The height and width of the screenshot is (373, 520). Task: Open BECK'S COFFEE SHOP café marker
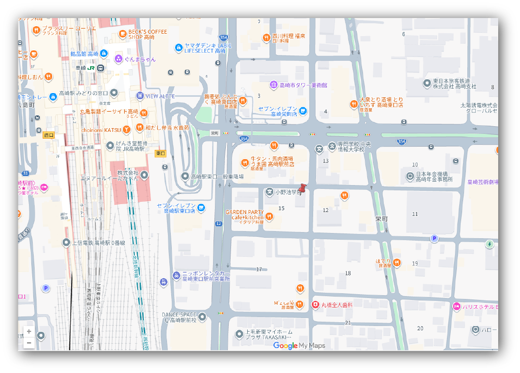(x=123, y=34)
